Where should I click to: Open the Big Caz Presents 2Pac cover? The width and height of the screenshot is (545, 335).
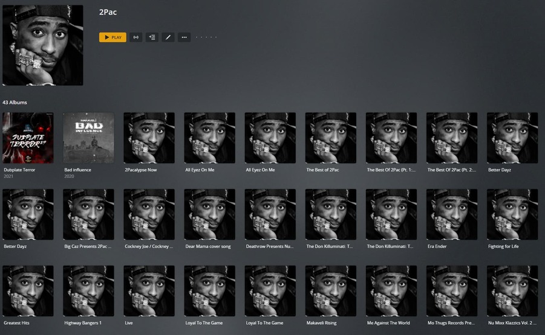(x=88, y=214)
